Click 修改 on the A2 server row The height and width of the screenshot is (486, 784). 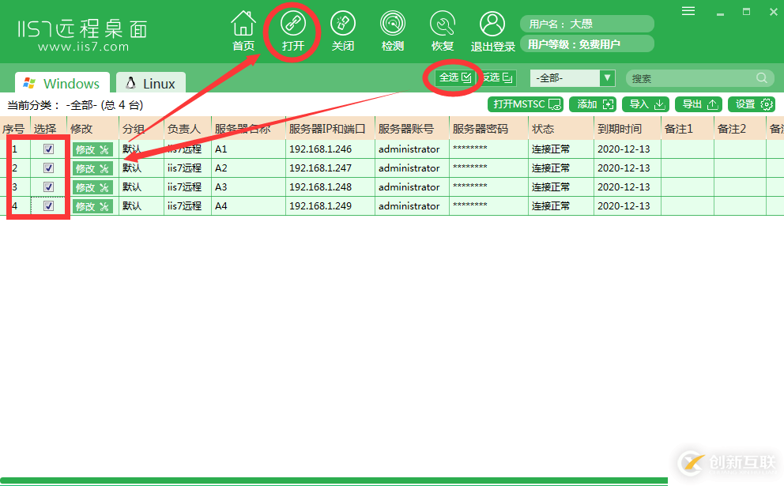pyautogui.click(x=91, y=168)
